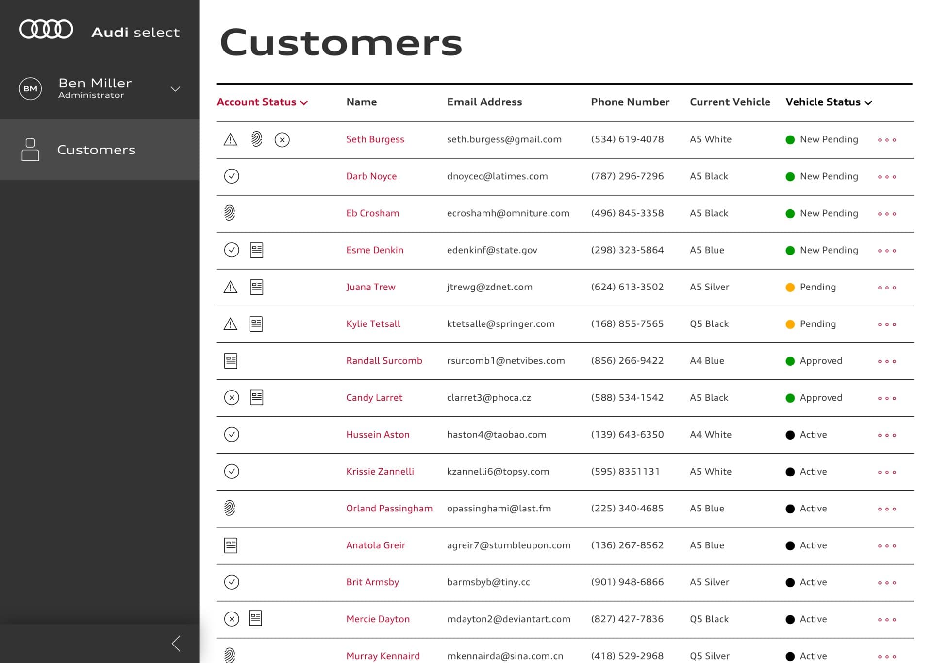Viewport: 932px width, 663px height.
Task: Collapse the sidebar using the bottom chevron
Action: [176, 643]
